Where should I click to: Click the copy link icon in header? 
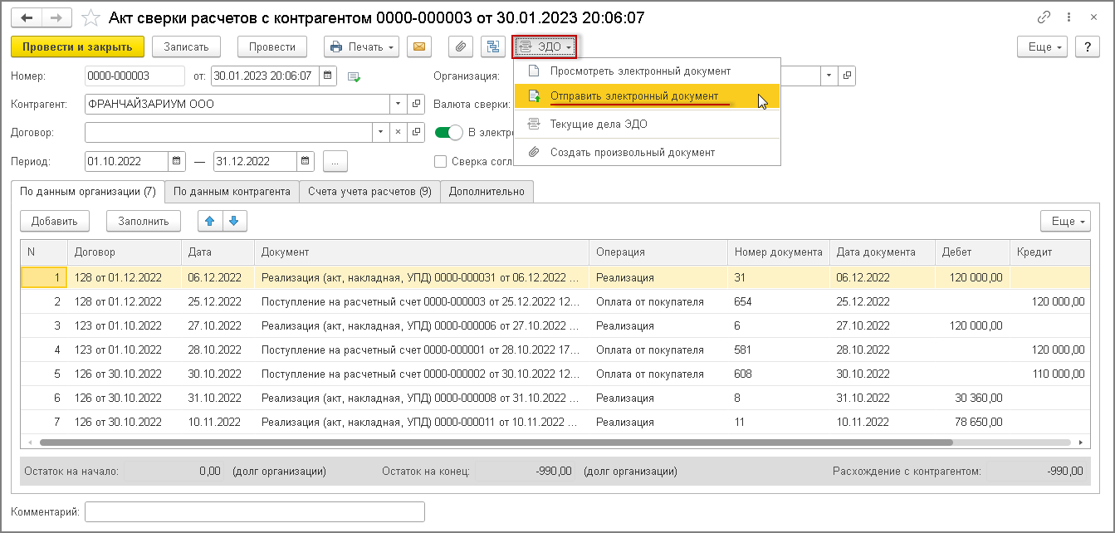tap(1044, 17)
